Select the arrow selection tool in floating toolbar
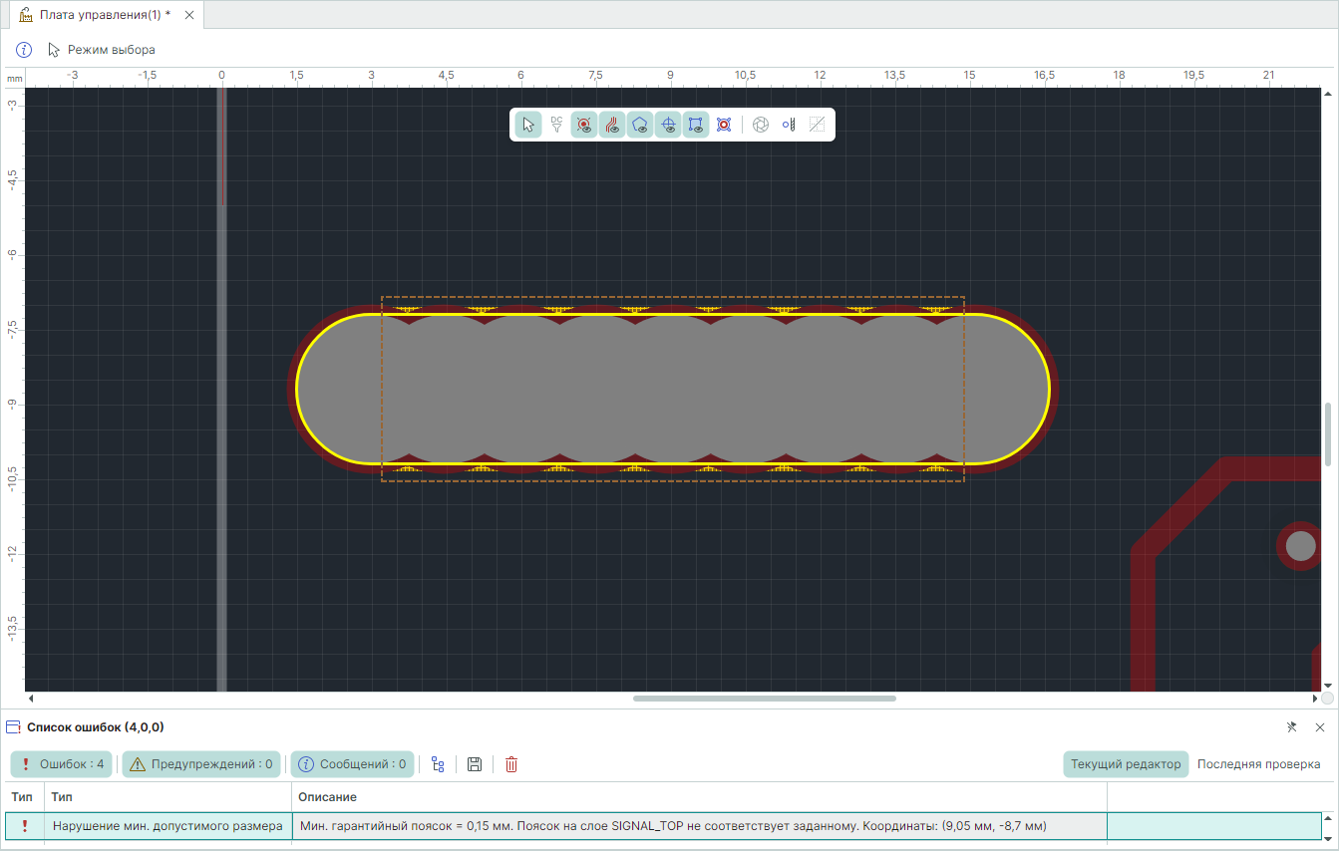The height and width of the screenshot is (851, 1339). click(528, 126)
